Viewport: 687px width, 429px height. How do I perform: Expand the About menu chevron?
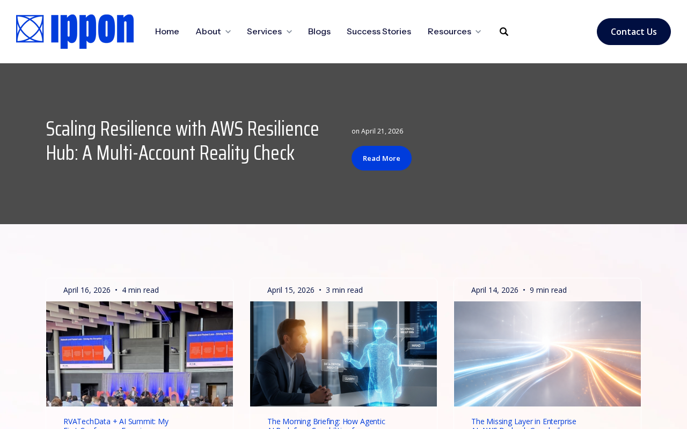tap(228, 32)
